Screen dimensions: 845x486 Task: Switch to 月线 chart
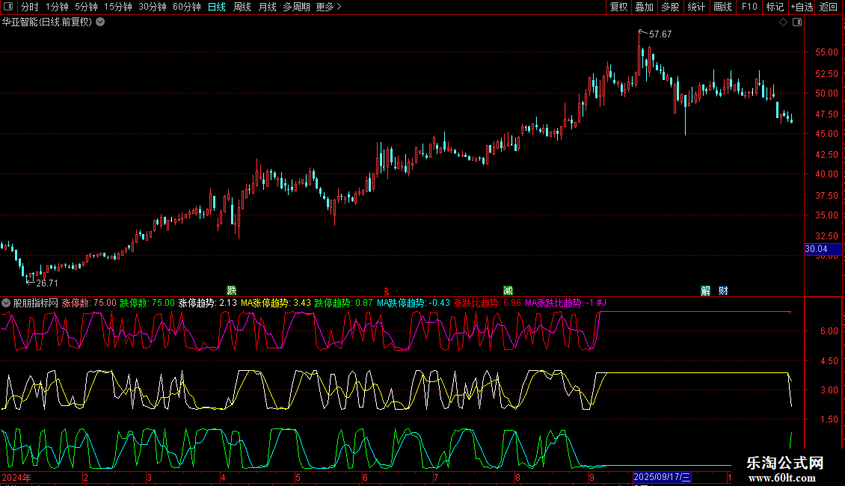coord(267,7)
